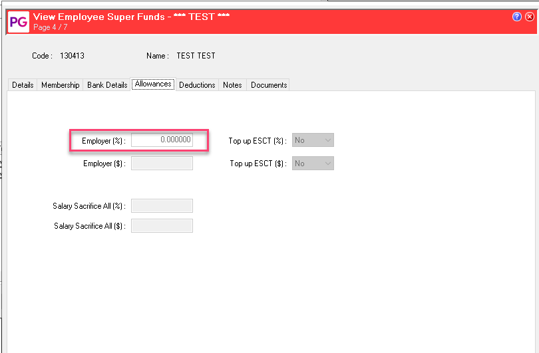Click the Salary Sacrifice All ($) field
This screenshot has width=539, height=353.
click(x=162, y=226)
